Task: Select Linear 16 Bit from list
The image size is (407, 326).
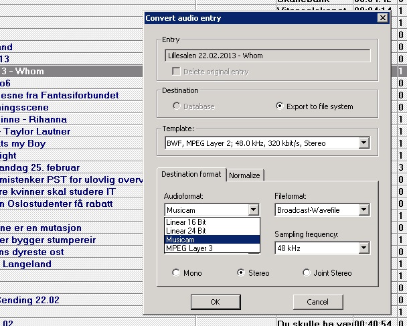Action: (212, 222)
